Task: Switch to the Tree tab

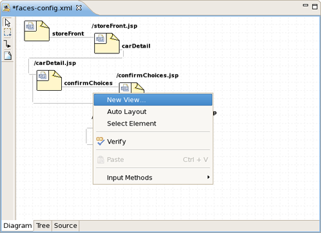Action: point(43,226)
